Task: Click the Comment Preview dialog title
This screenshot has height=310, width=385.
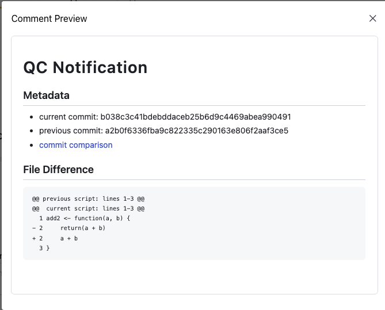Action: (49, 18)
